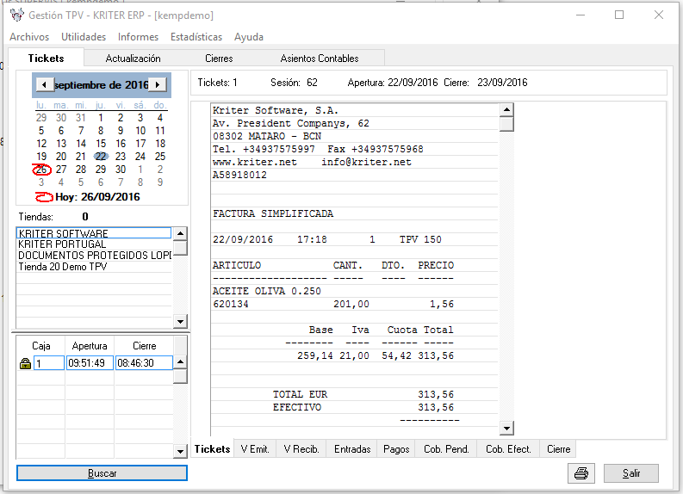Open the Entradas bottom tab
Viewport: 683px width, 494px height.
pos(352,449)
